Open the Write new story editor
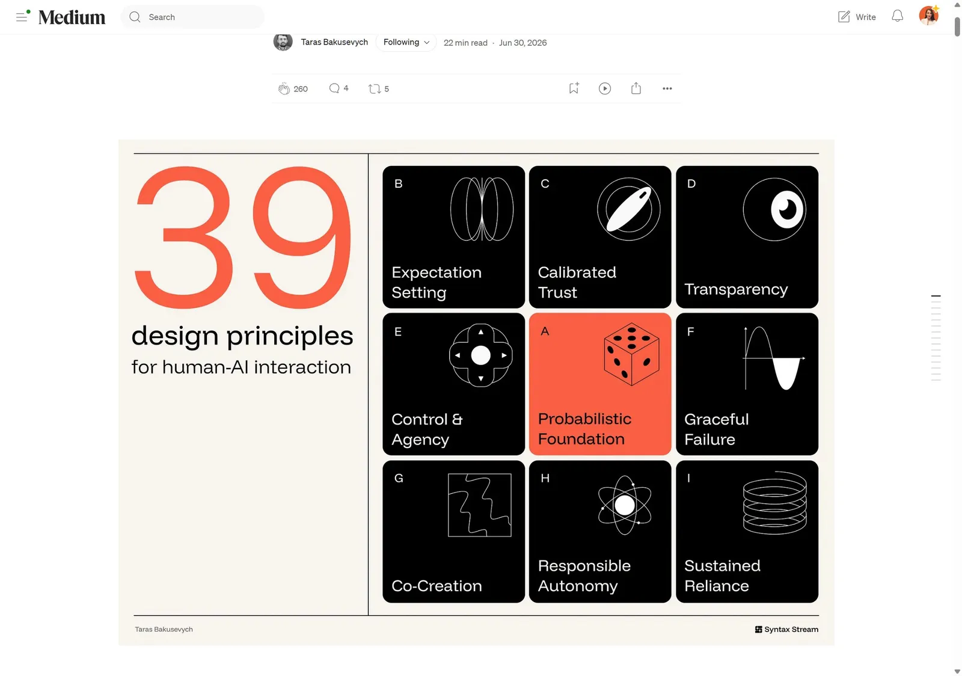Image resolution: width=962 pixels, height=676 pixels. coord(857,17)
